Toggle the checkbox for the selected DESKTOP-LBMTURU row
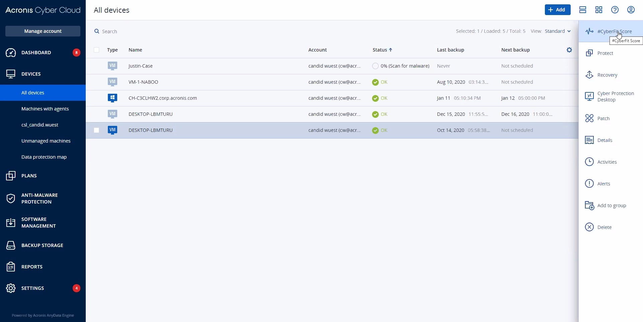This screenshot has width=643, height=322. click(x=96, y=130)
